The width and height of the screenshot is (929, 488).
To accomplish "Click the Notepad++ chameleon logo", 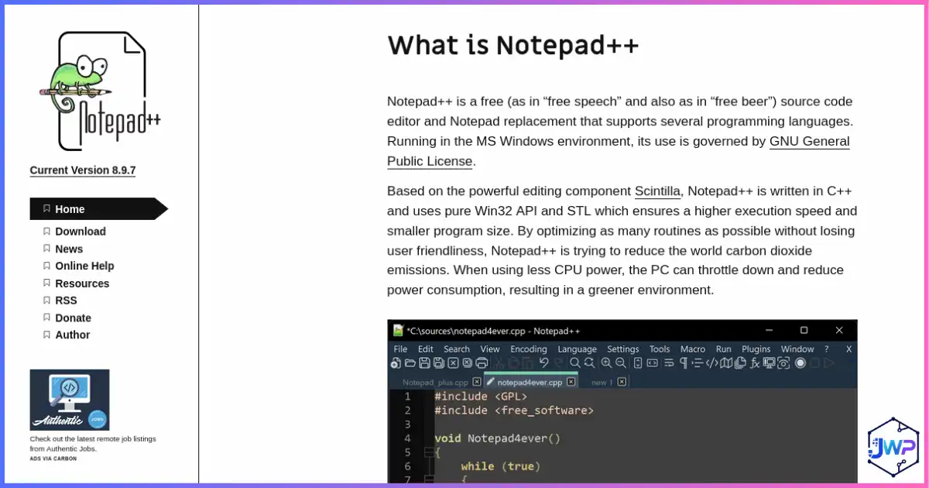I will (x=99, y=91).
